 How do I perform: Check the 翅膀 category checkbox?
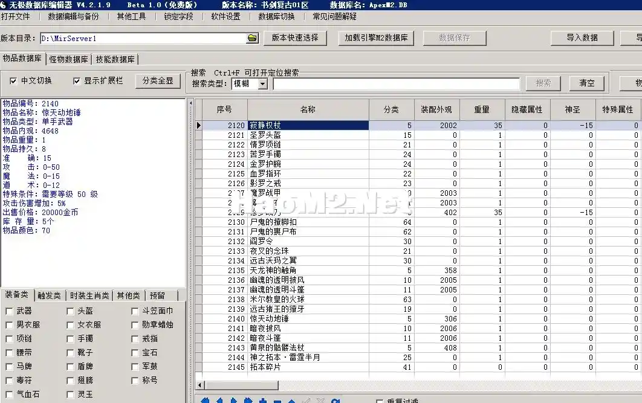click(70, 381)
